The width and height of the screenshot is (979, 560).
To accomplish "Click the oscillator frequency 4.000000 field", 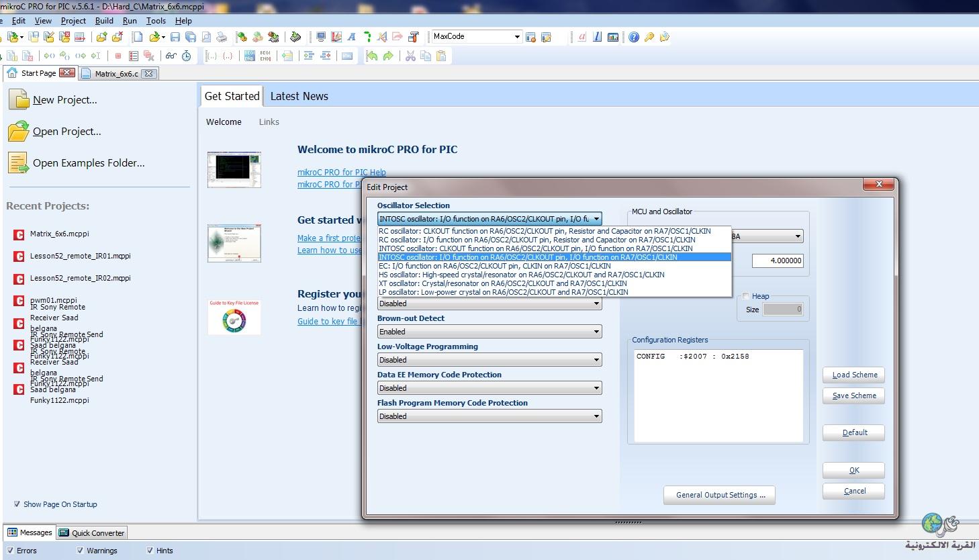I will point(778,261).
